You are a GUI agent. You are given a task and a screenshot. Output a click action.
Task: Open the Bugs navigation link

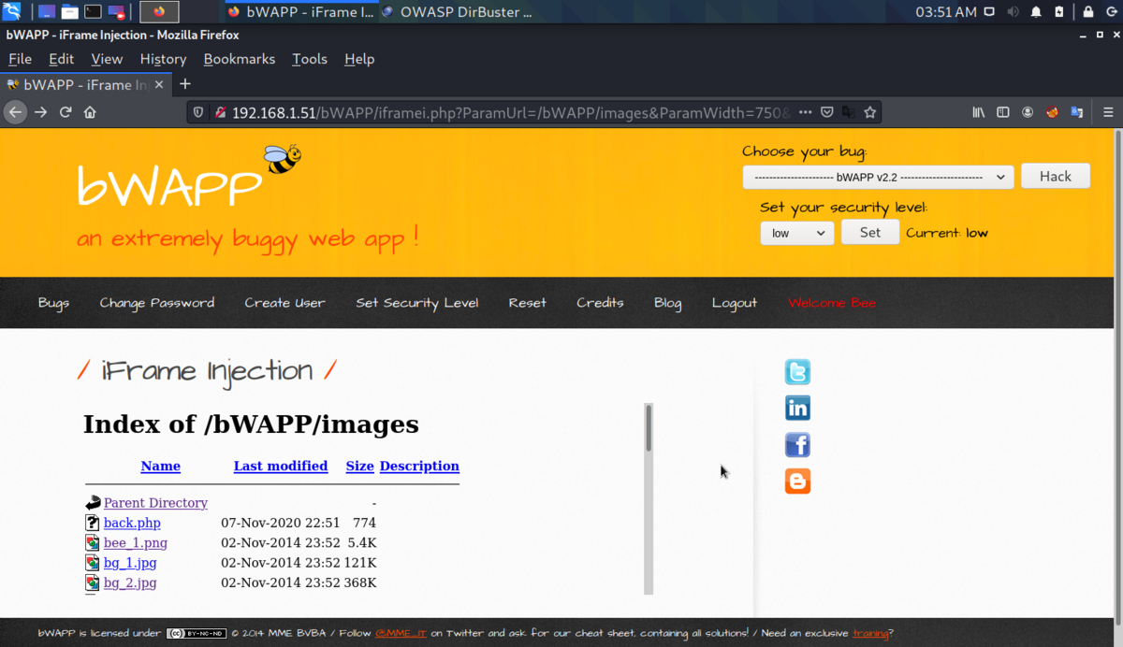click(x=53, y=303)
